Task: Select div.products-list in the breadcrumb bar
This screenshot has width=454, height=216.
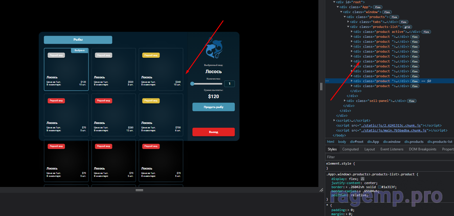Action: click(440, 142)
